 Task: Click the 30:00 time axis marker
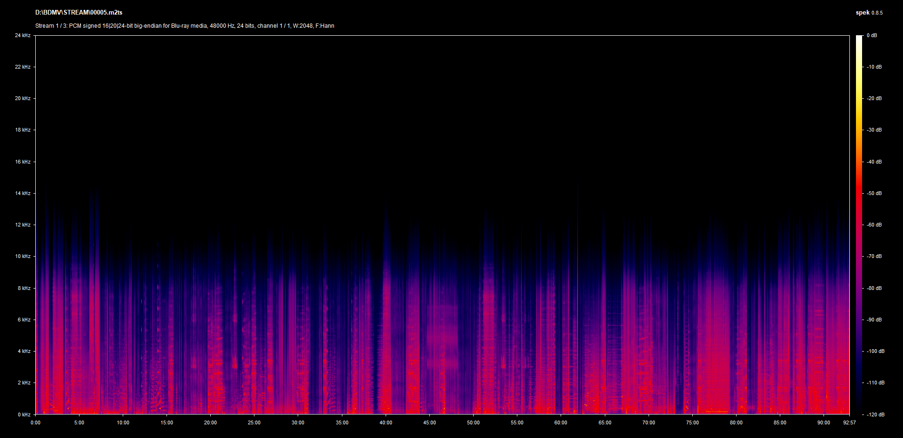click(298, 422)
